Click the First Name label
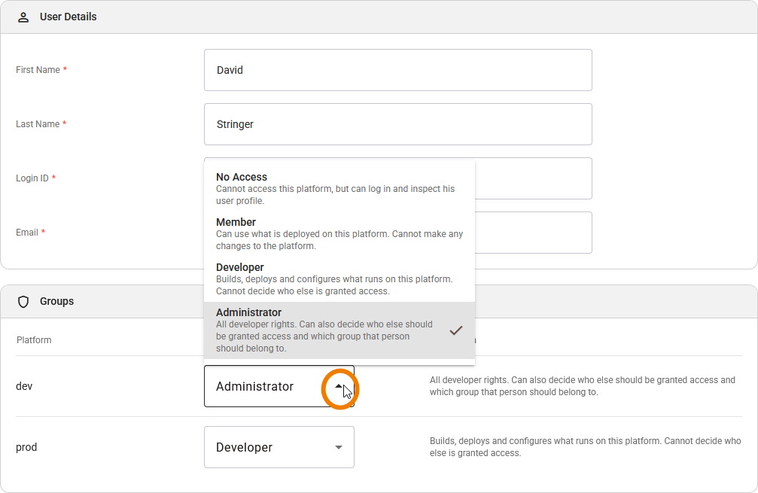The image size is (758, 493). [38, 69]
